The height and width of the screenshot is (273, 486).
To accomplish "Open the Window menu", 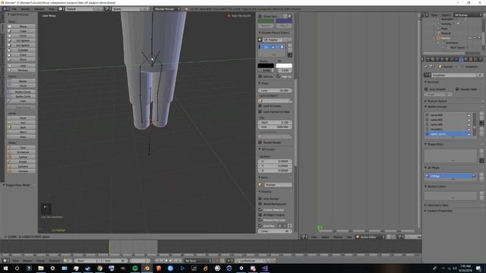I will [39, 9].
